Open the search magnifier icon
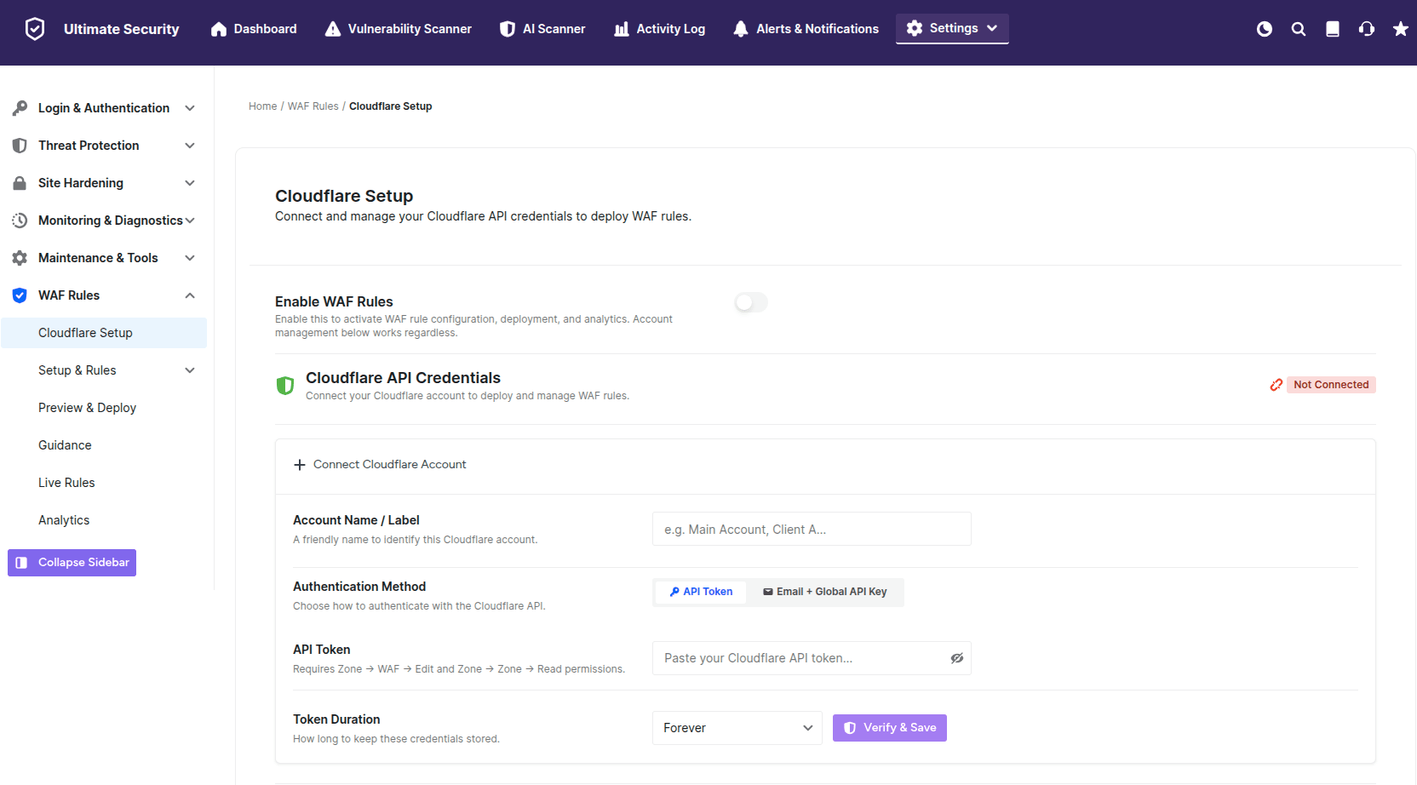Image resolution: width=1417 pixels, height=785 pixels. [x=1299, y=29]
